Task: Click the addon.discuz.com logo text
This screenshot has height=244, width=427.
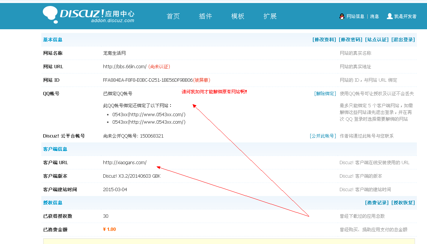Action: pyautogui.click(x=112, y=21)
